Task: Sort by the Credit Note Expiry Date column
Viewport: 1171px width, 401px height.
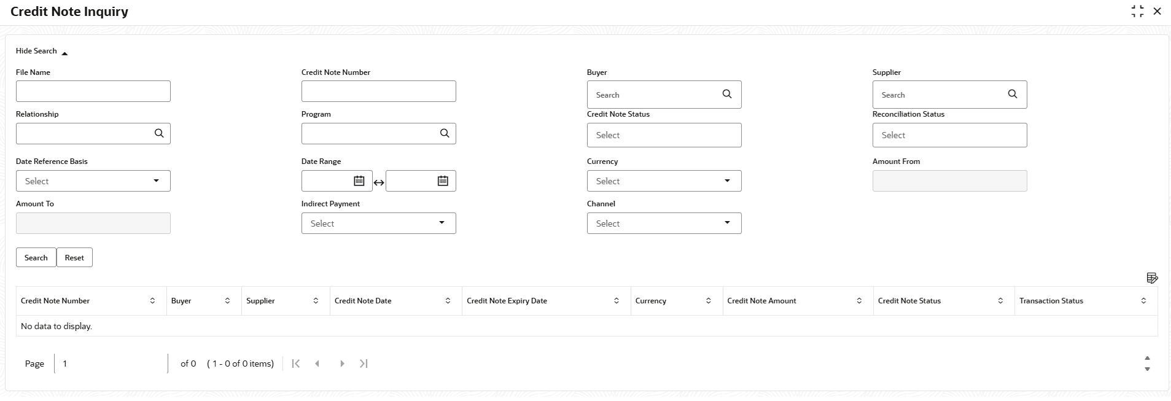Action: click(617, 301)
